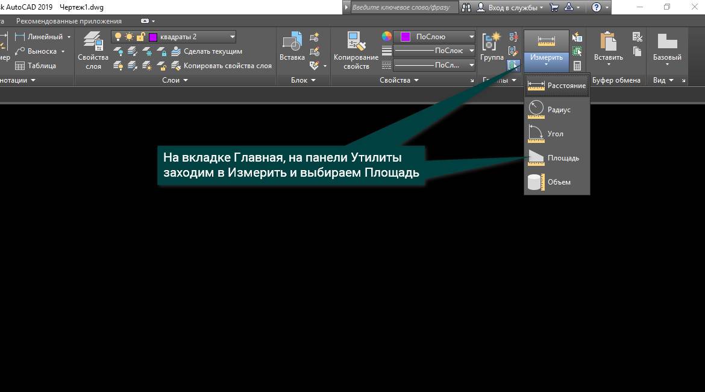The height and width of the screenshot is (392, 705).
Task: Select the Копирование свойств match properties tool
Action: coord(356,50)
